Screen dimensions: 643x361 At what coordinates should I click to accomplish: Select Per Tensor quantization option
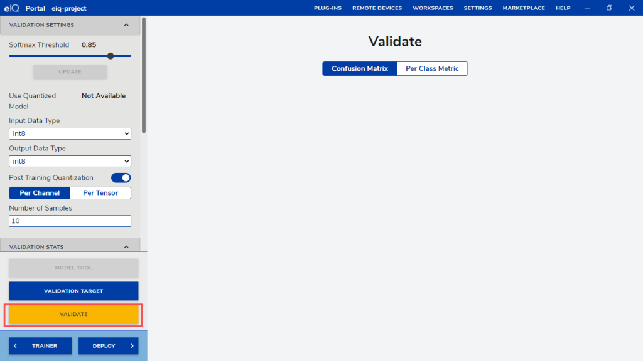coord(100,193)
